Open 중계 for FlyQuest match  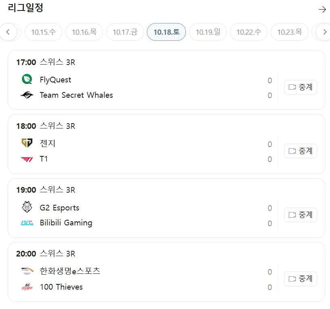301,87
